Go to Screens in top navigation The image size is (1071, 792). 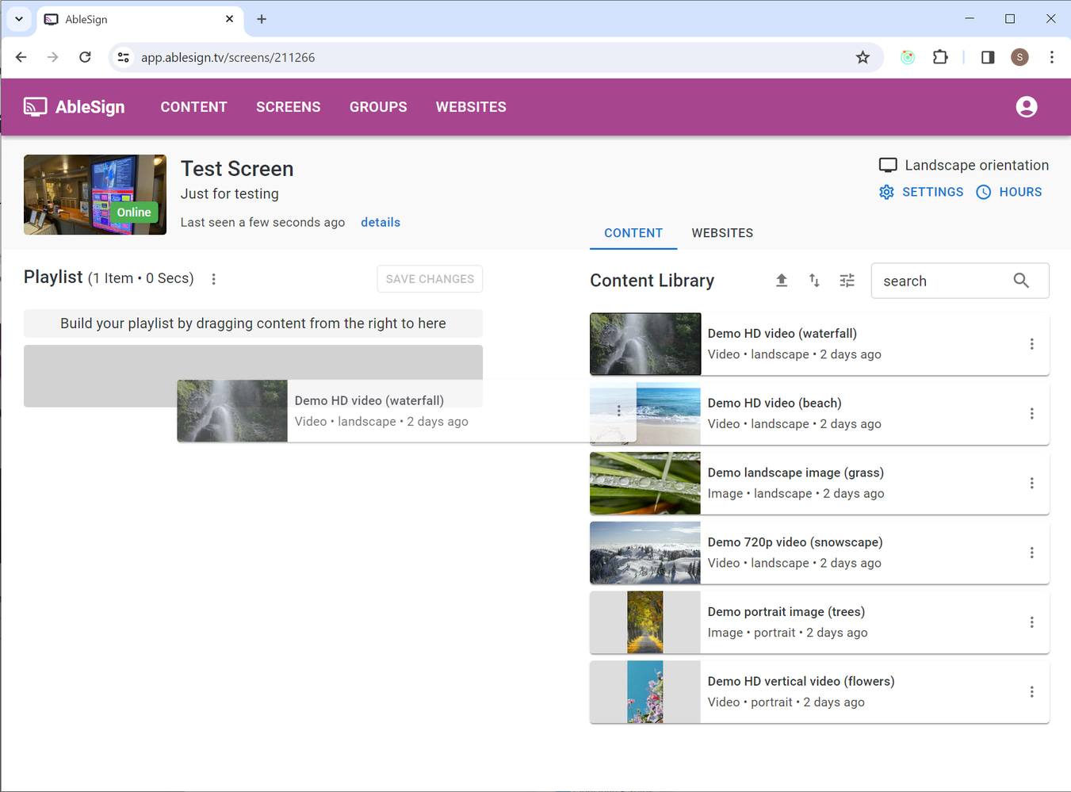[x=288, y=107]
